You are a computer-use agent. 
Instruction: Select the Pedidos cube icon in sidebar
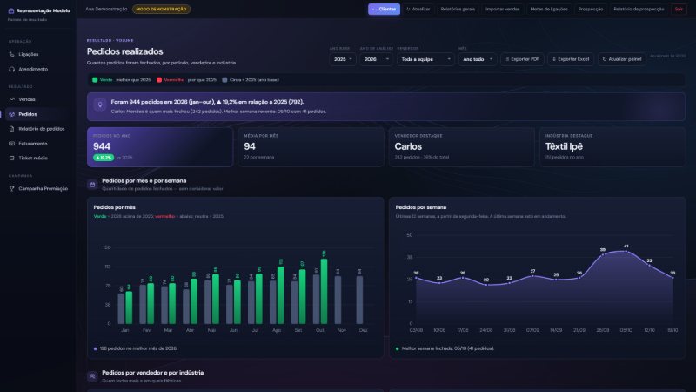(x=11, y=114)
